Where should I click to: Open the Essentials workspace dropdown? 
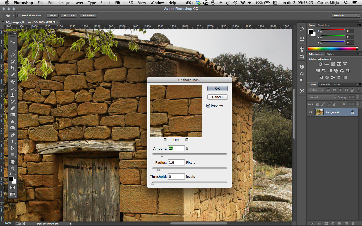[x=346, y=16]
